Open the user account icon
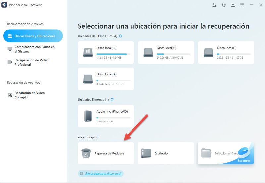The image size is (265, 183). [x=214, y=5]
